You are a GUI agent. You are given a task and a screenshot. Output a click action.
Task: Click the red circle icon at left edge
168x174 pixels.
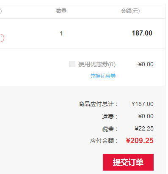point(1,38)
